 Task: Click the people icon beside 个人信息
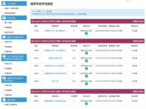pos(4,3)
